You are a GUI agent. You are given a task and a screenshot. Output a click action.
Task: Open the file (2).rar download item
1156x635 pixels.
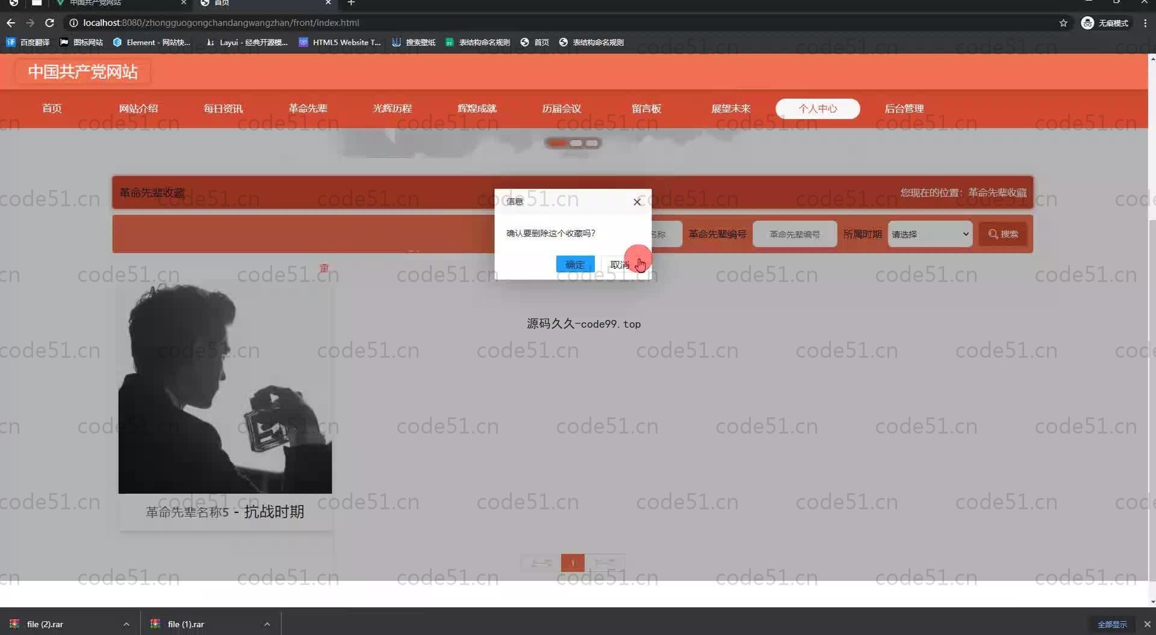(x=45, y=624)
